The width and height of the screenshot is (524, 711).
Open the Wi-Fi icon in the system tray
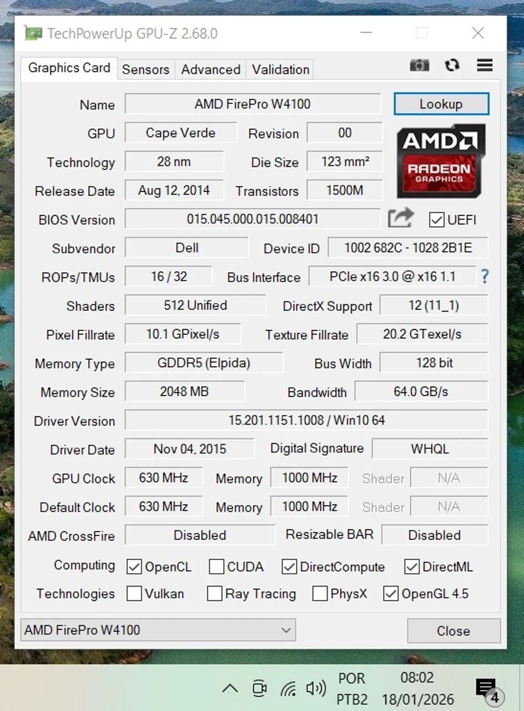[288, 688]
